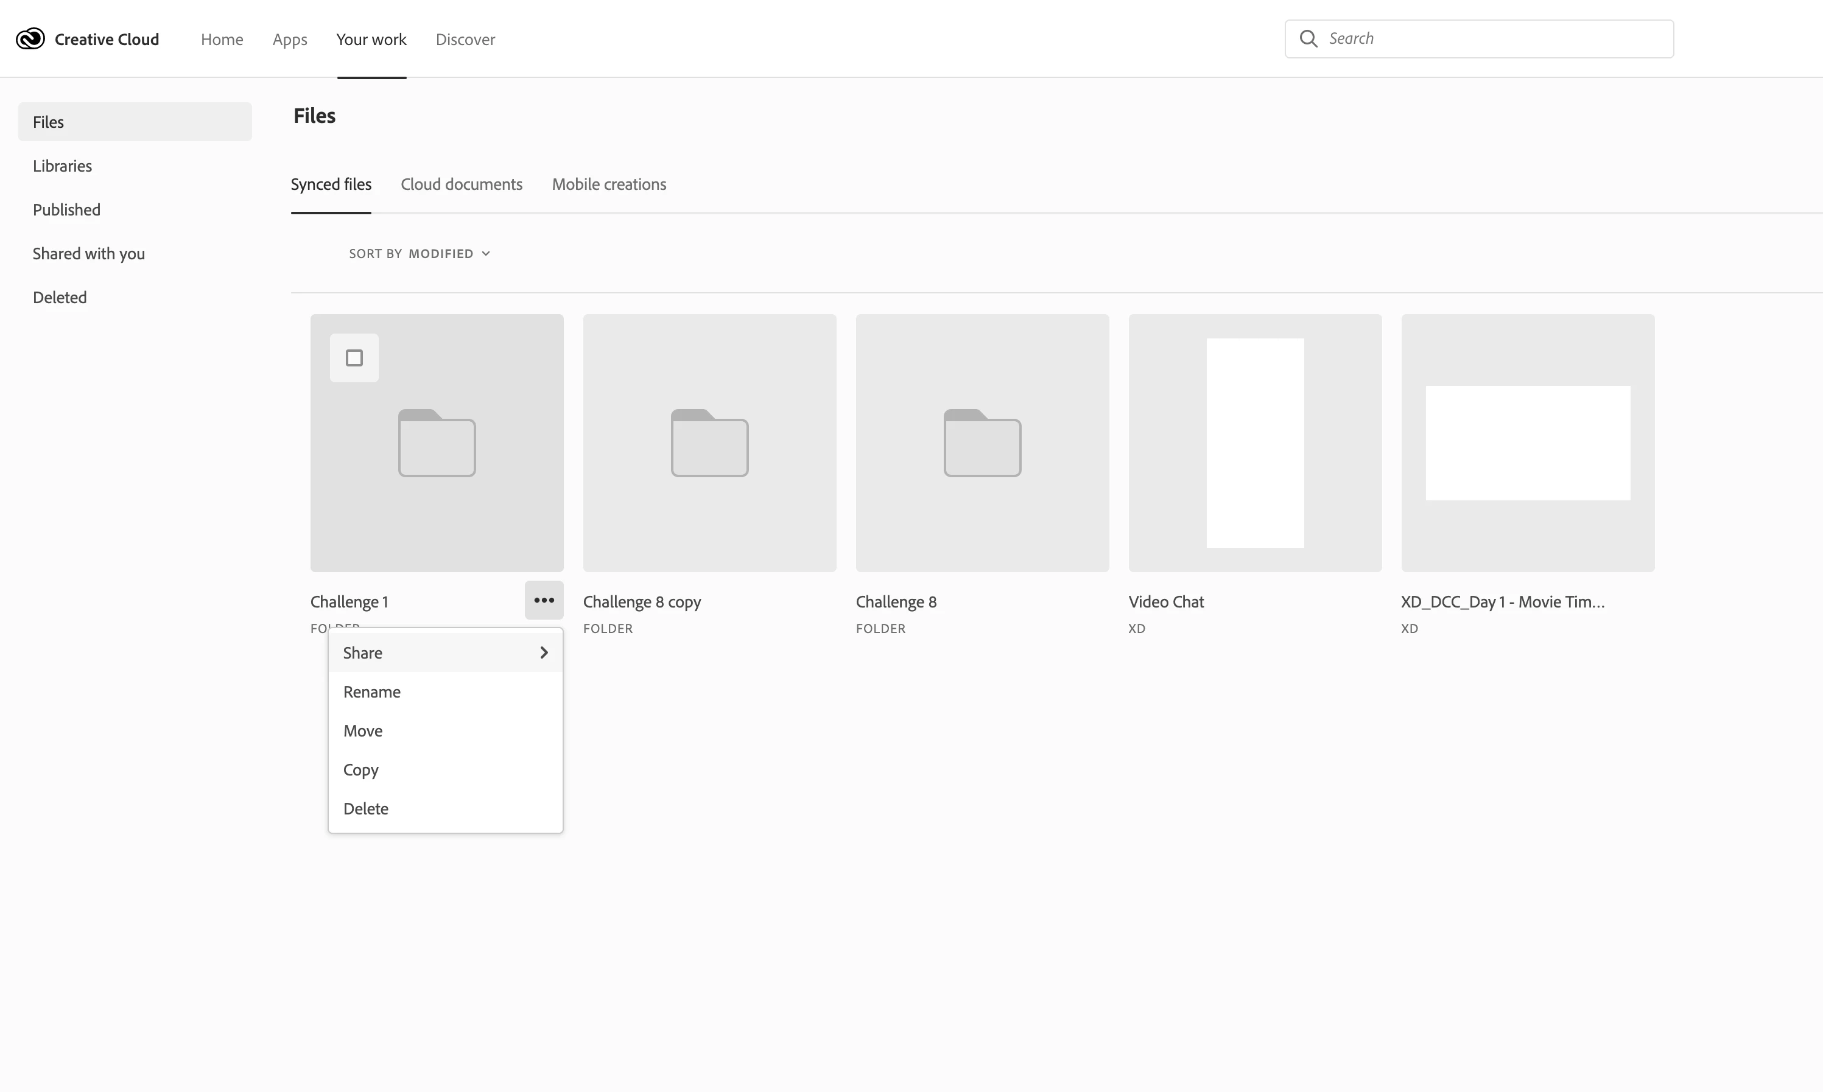Navigate to the Discover page
The height and width of the screenshot is (1092, 1823).
465,40
